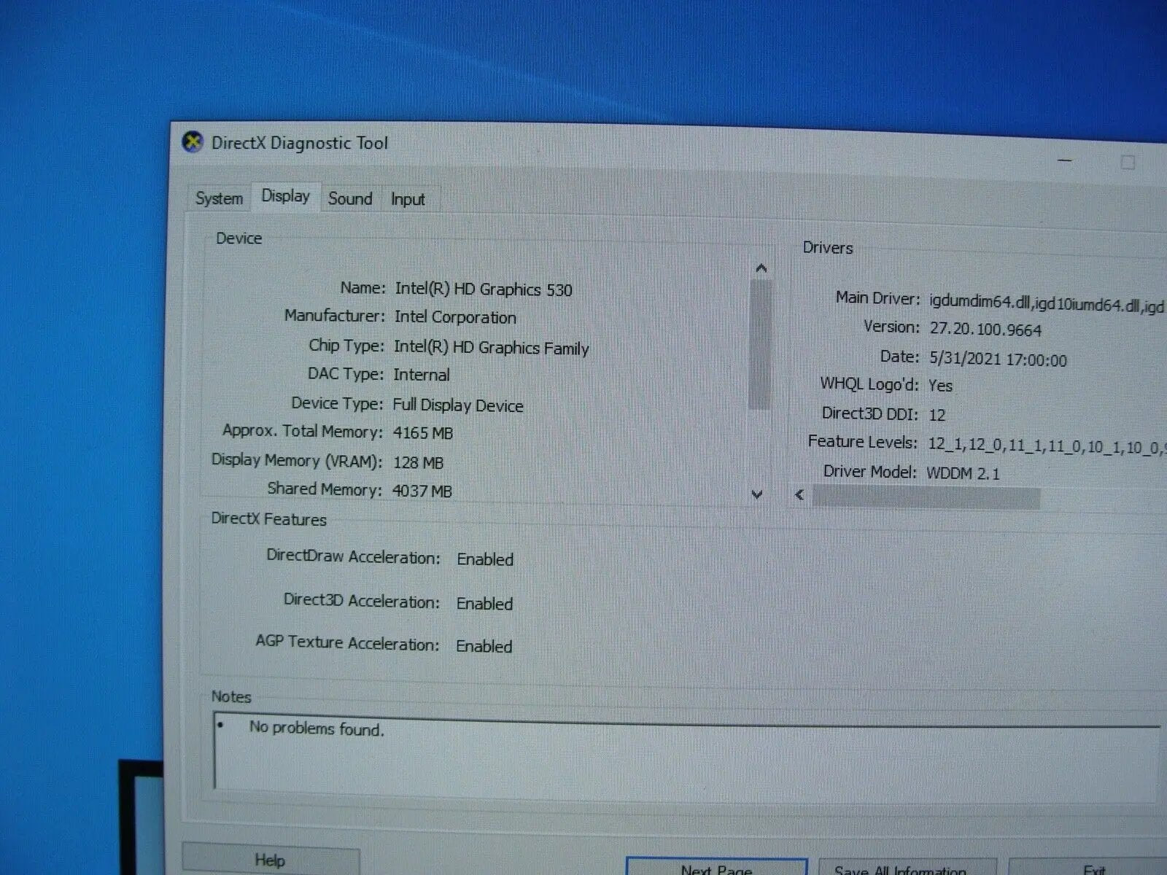This screenshot has width=1167, height=875.
Task: Click the Intel Corporation manufacturer value
Action: [455, 317]
